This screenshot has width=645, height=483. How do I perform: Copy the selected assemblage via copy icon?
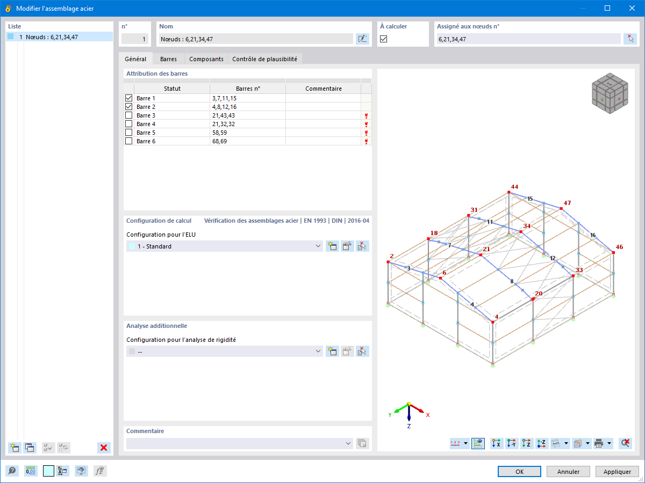(x=30, y=447)
